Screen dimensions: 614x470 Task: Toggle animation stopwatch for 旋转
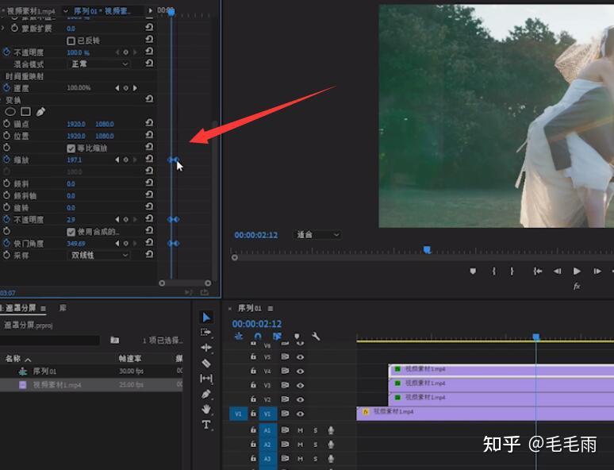(x=6, y=207)
